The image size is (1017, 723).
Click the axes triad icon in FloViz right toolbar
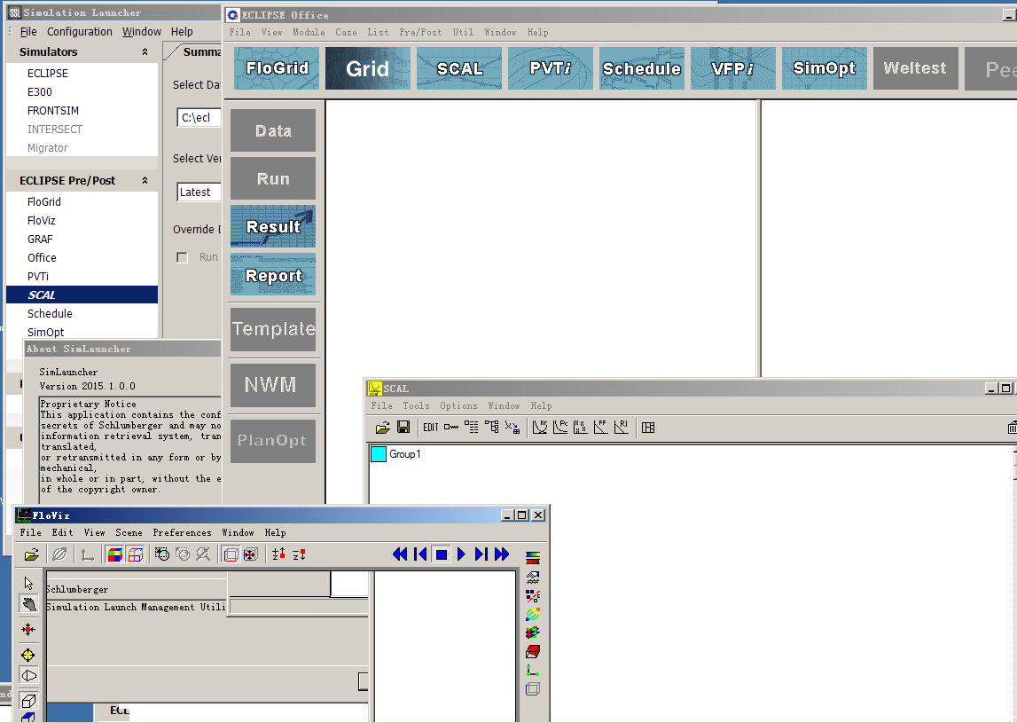coord(533,670)
